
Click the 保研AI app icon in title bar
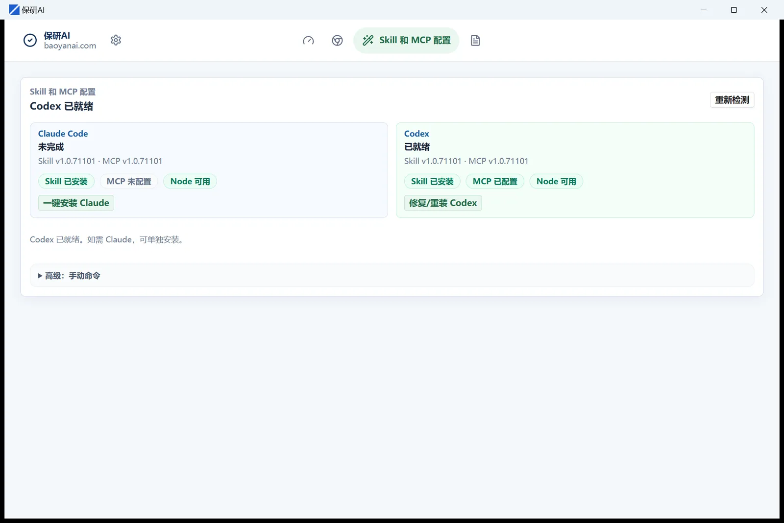(x=14, y=10)
